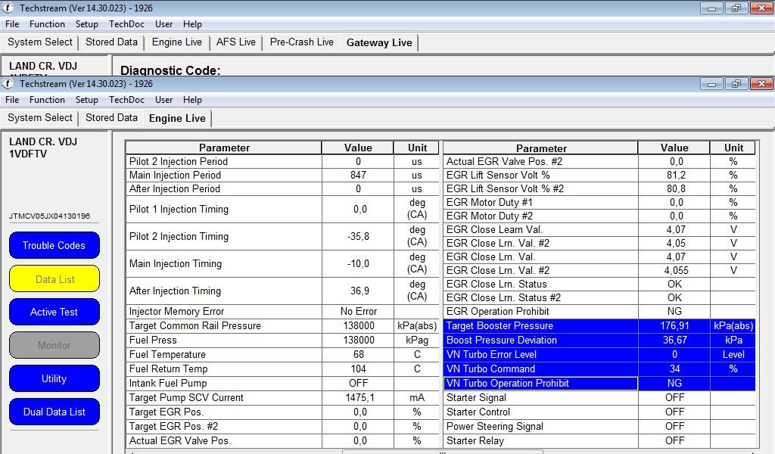Minimize the front Techstream window
Image resolution: width=775 pixels, height=454 pixels.
tap(711, 83)
